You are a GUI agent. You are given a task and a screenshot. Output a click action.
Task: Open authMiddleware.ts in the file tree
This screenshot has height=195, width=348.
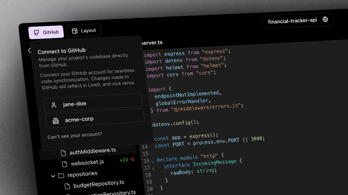(x=93, y=151)
